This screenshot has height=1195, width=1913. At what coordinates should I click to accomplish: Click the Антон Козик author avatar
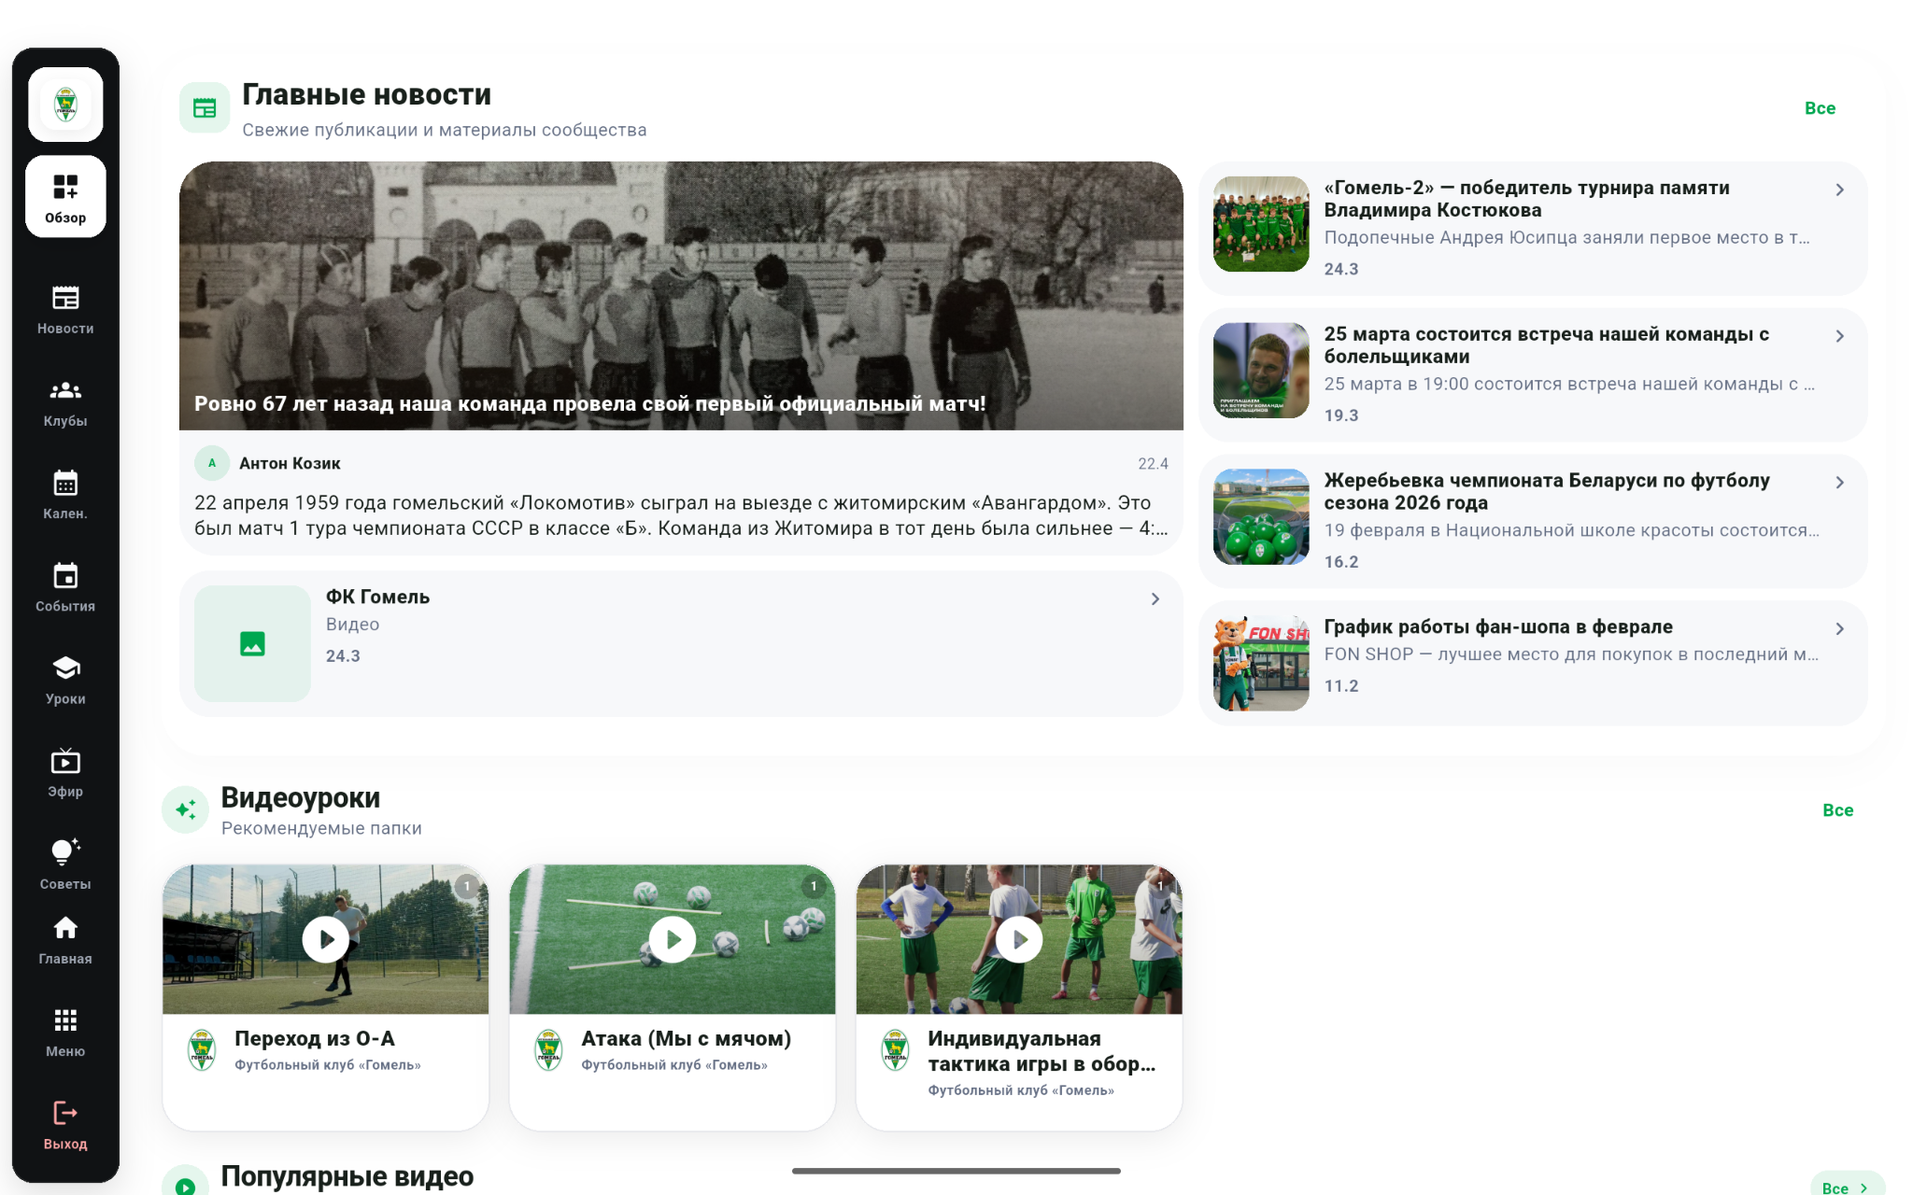point(212,463)
